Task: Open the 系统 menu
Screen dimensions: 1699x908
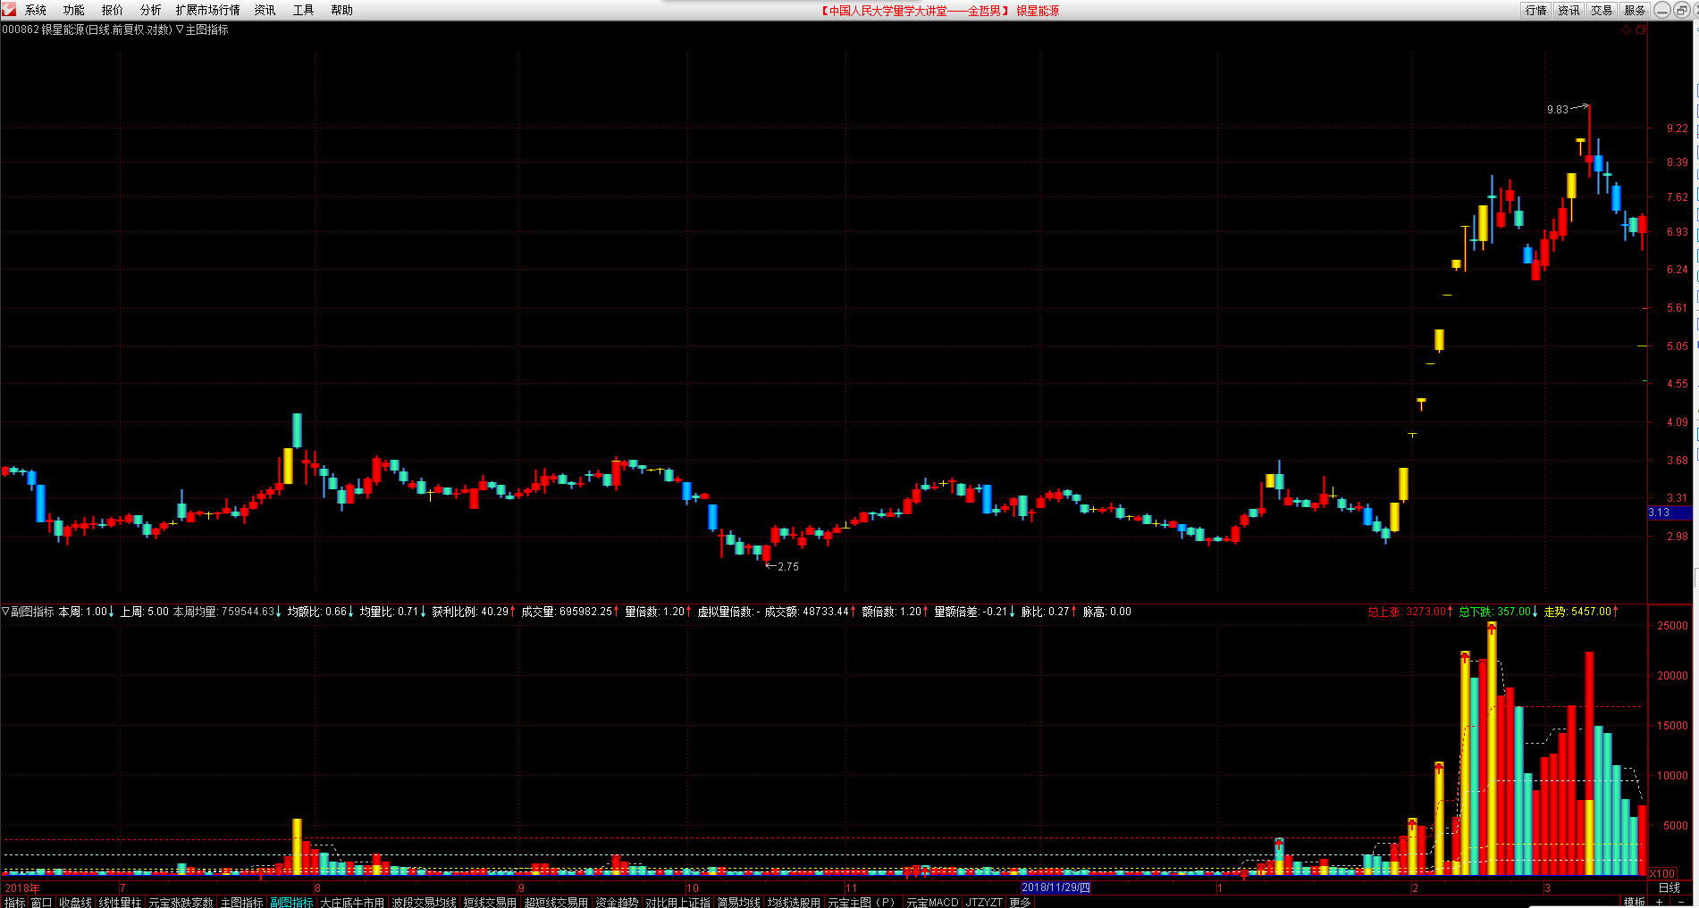Action: 36,10
